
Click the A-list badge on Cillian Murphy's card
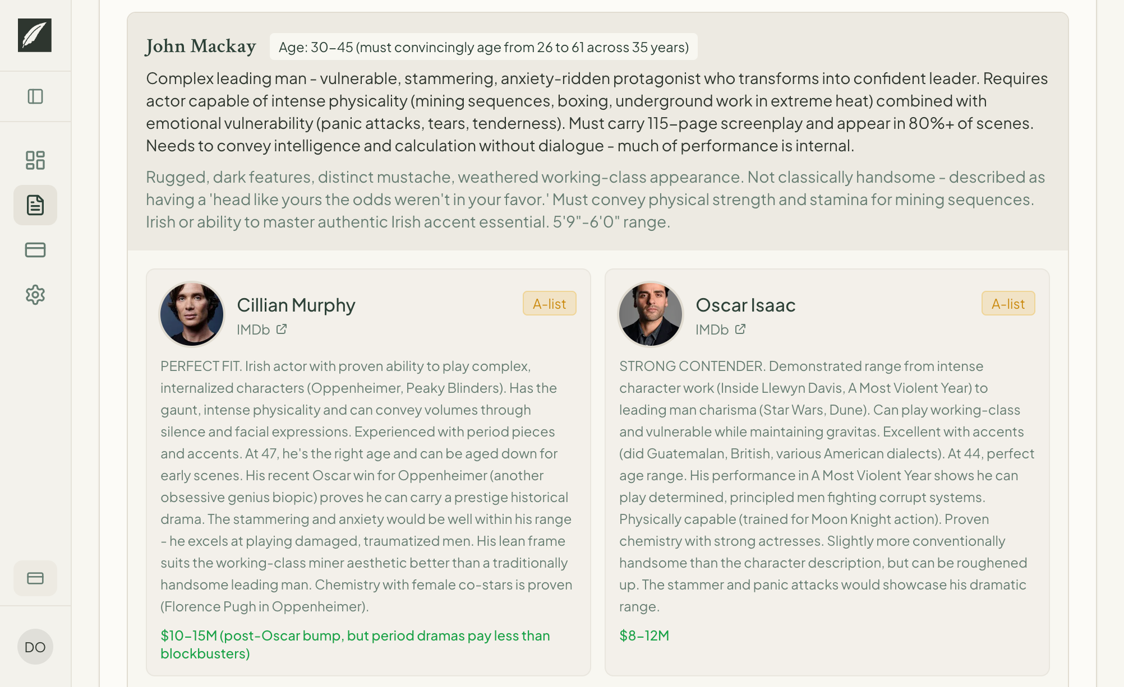click(550, 303)
